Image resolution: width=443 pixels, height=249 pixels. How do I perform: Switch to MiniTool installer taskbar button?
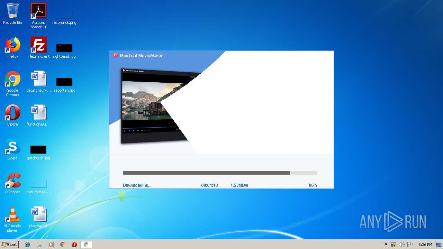pyautogui.click(x=86, y=245)
